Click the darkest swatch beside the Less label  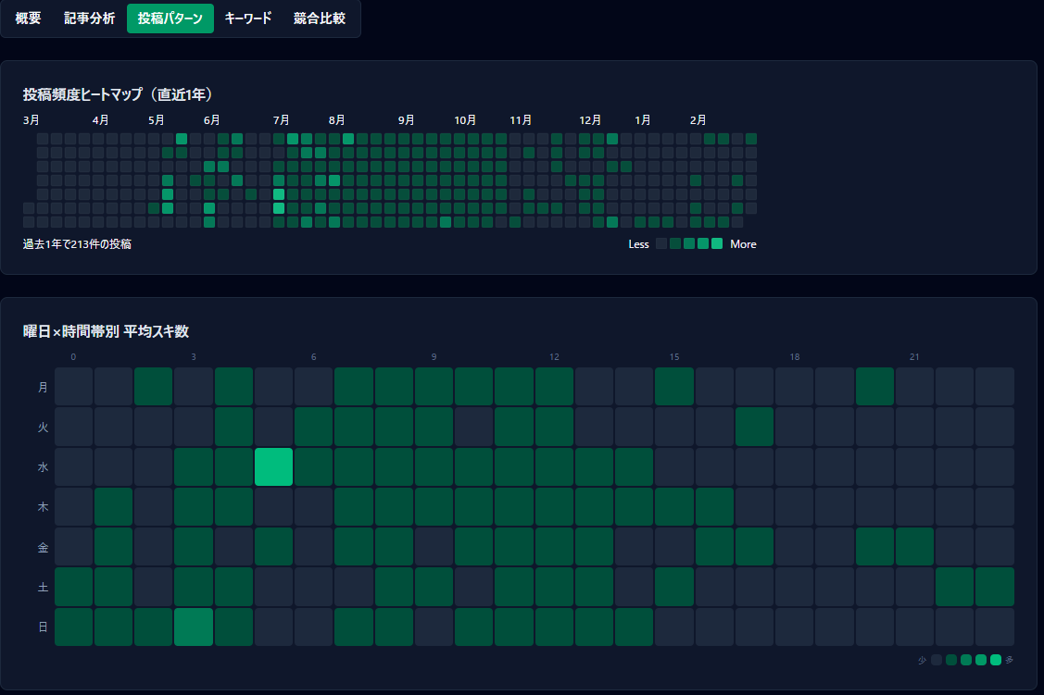(661, 244)
